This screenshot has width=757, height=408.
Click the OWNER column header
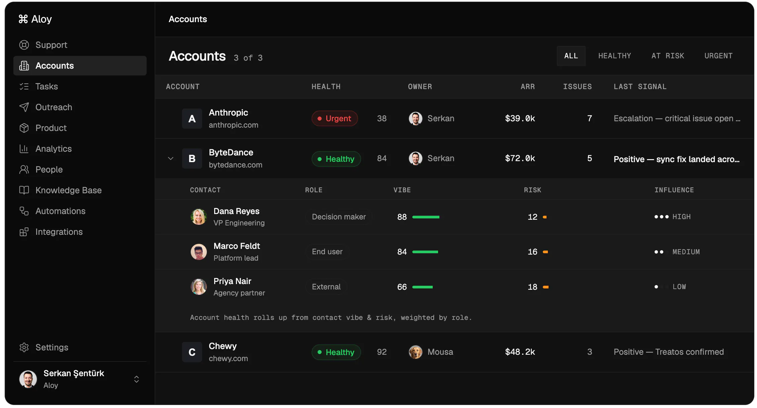pyautogui.click(x=420, y=87)
